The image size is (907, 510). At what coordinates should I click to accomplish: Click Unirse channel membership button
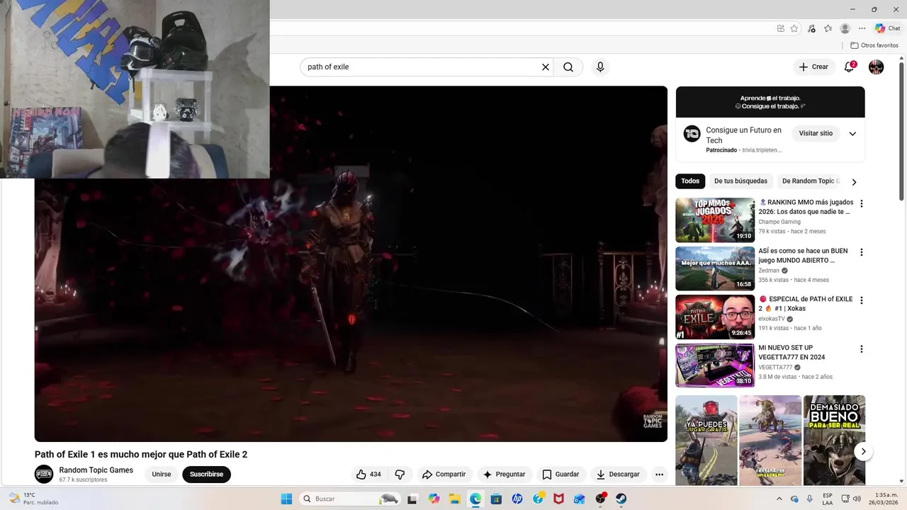162,475
